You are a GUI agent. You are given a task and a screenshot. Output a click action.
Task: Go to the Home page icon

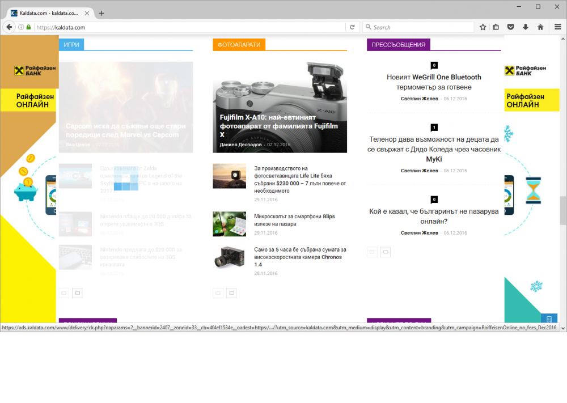coord(540,27)
